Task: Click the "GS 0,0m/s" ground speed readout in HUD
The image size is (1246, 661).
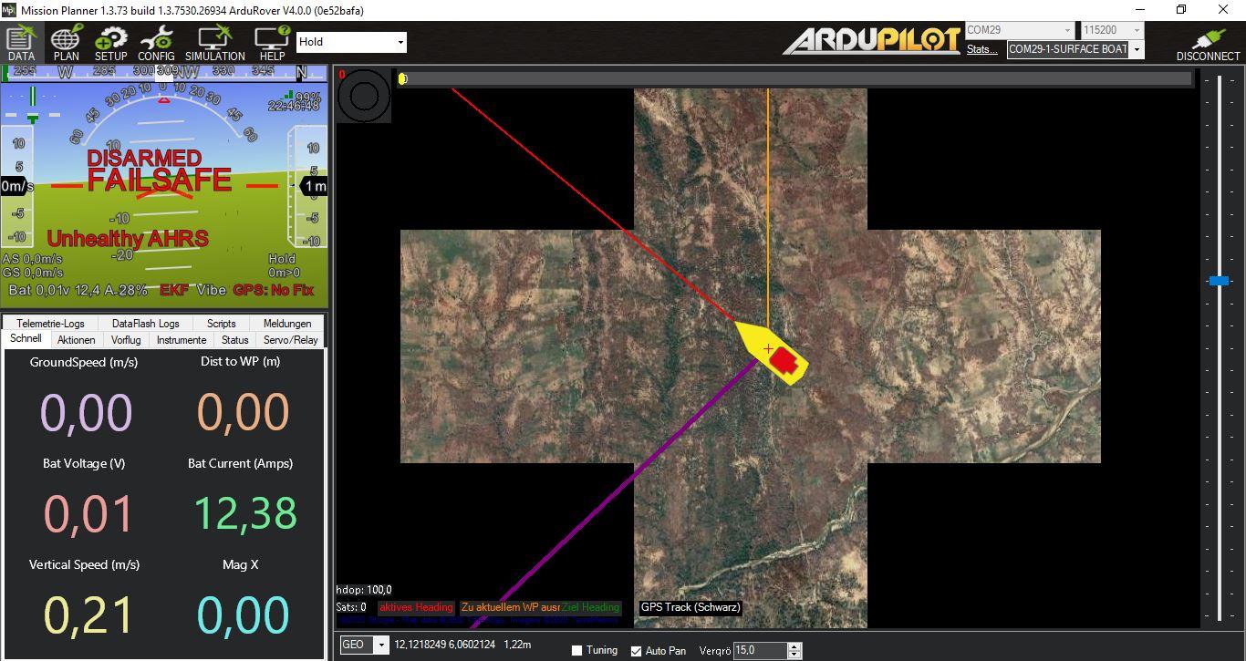Action: [33, 272]
